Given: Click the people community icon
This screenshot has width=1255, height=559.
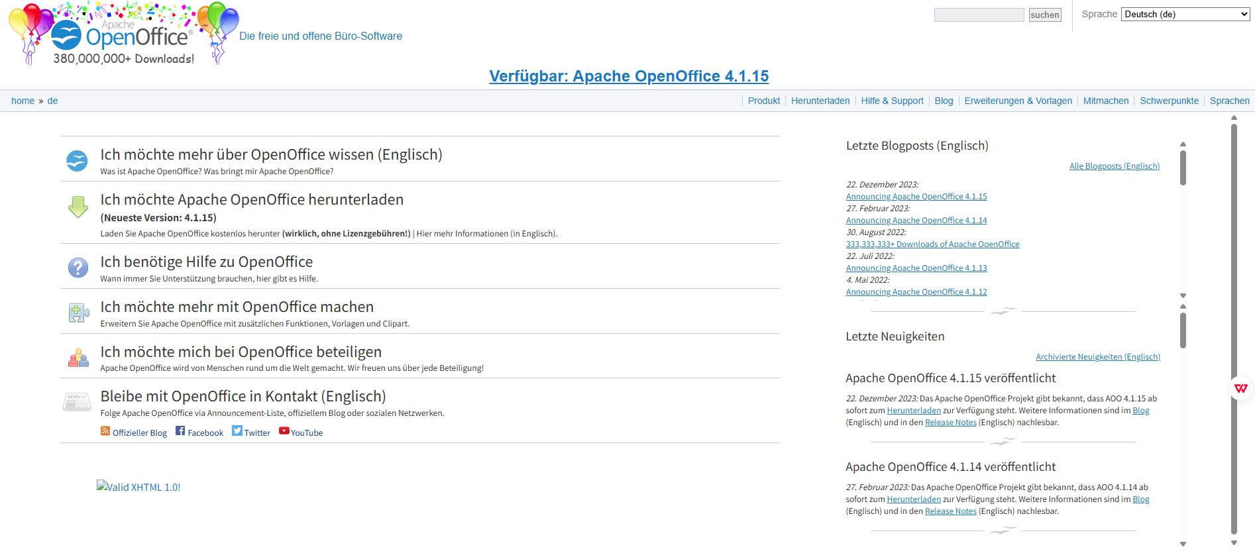Looking at the screenshot, I should [78, 358].
